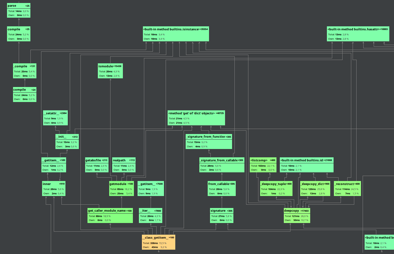
Task: Open the ismodule call node
Action: click(x=110, y=71)
